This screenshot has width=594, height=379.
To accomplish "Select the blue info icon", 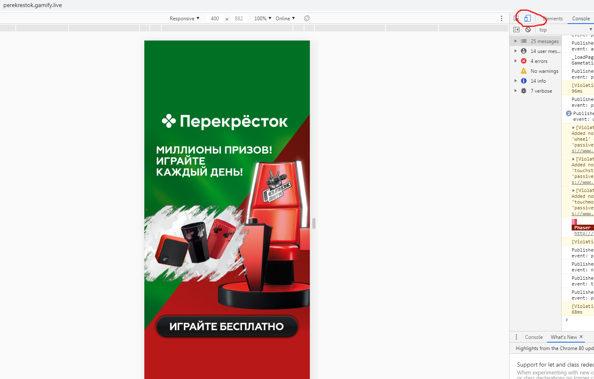I will click(524, 81).
